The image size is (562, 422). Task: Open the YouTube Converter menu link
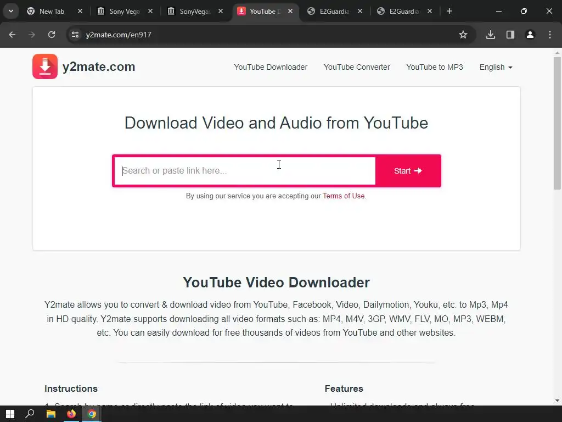click(357, 67)
